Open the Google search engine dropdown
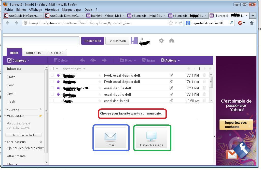The image size is (261, 170). 192,23
